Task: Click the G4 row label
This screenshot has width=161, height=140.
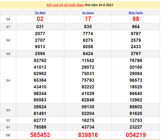Action: [8, 80]
